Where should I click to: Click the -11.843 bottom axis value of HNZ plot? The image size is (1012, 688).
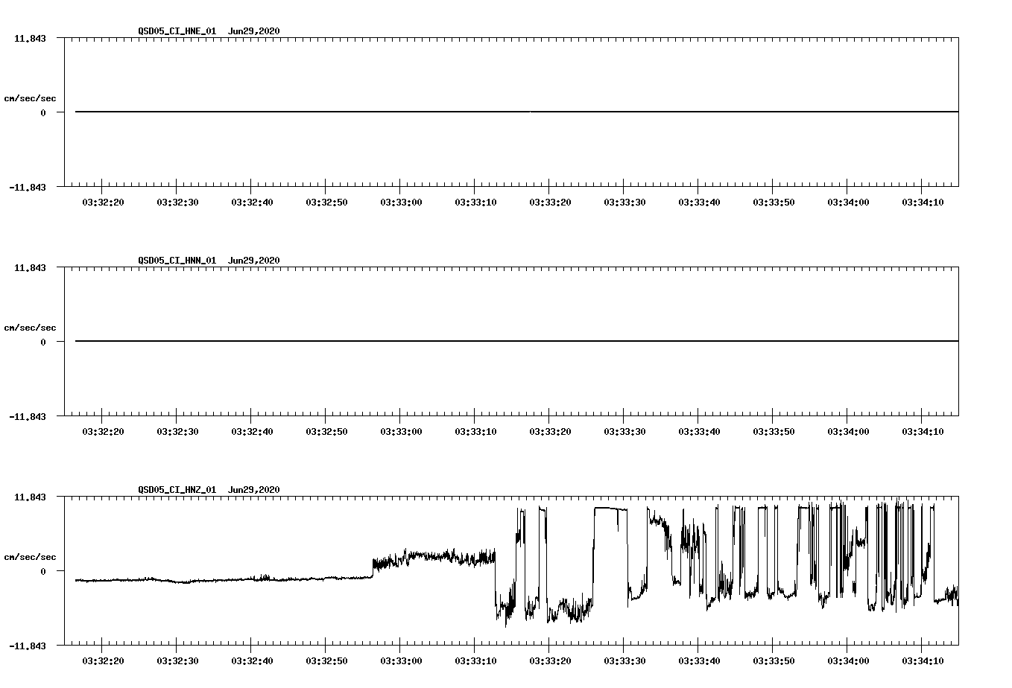click(28, 646)
